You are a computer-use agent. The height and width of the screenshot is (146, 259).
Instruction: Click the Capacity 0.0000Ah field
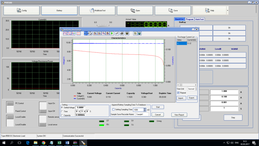[x=80, y=115]
